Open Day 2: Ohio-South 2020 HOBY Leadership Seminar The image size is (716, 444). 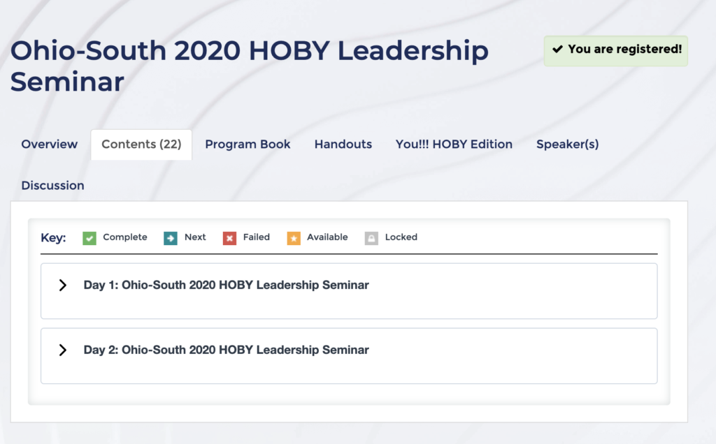click(226, 350)
